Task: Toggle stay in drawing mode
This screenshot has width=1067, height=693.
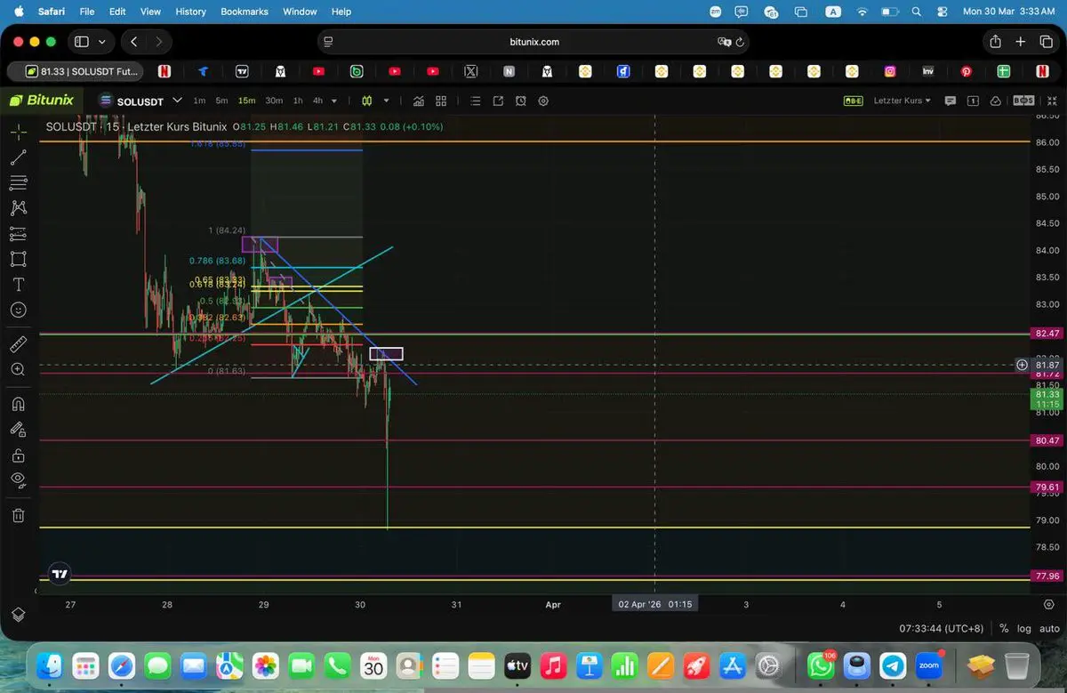Action: click(x=18, y=429)
